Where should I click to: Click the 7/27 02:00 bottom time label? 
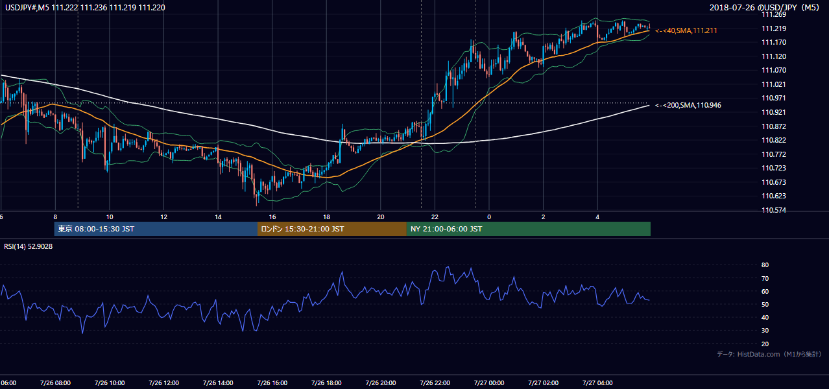[x=543, y=383]
